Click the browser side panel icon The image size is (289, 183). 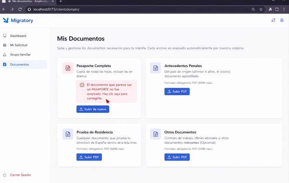[x=277, y=9]
